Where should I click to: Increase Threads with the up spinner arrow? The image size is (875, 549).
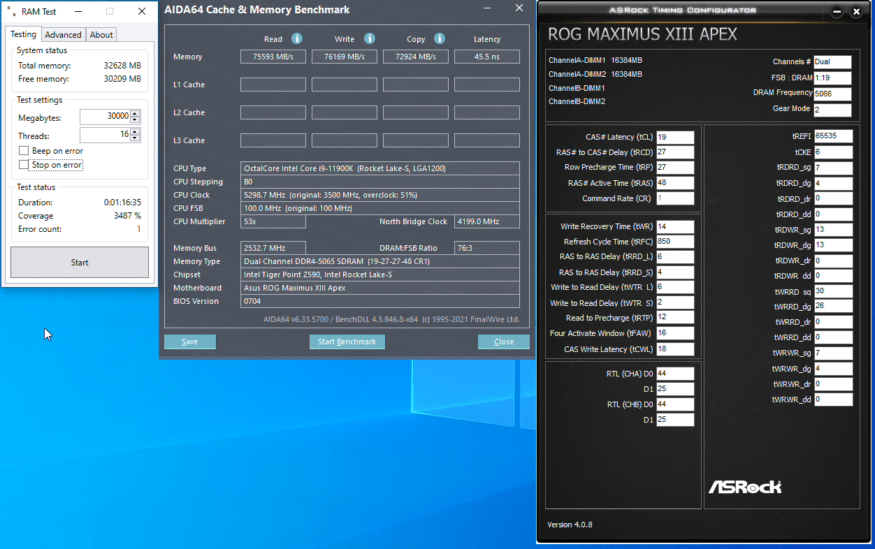135,131
